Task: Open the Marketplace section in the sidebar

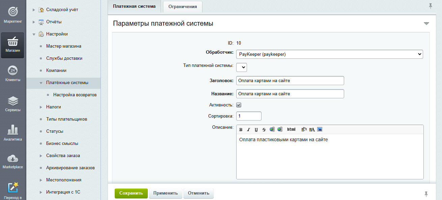Action: 13,161
